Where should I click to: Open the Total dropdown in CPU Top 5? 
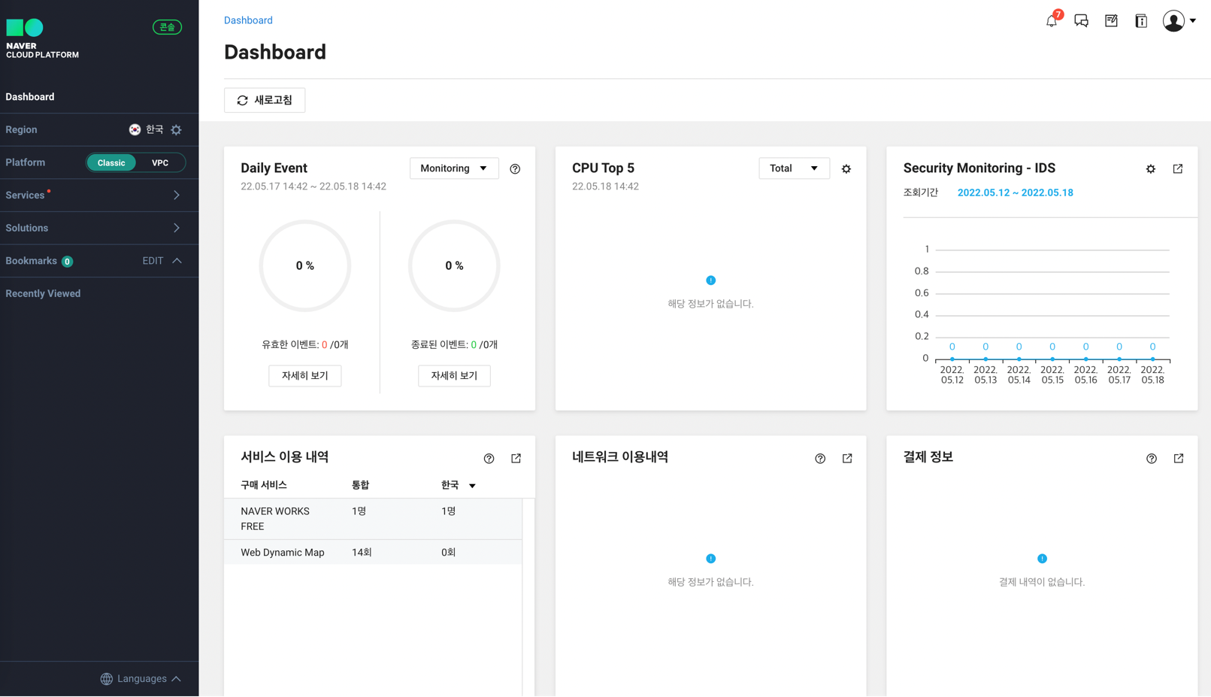coord(794,168)
